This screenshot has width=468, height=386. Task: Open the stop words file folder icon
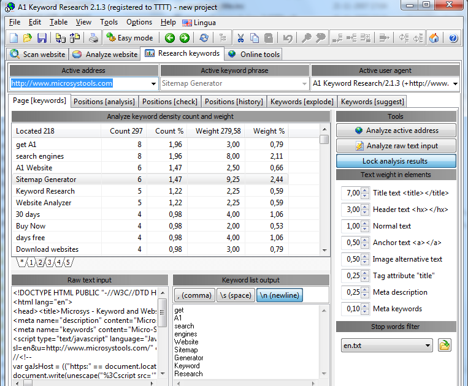pyautogui.click(x=445, y=346)
